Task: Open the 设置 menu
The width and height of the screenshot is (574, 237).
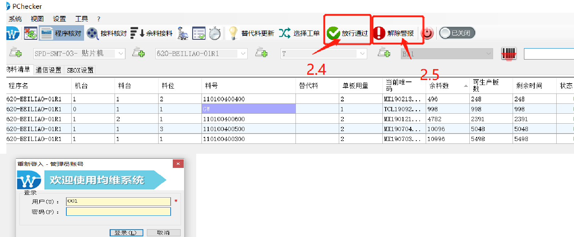Action: coord(59,19)
